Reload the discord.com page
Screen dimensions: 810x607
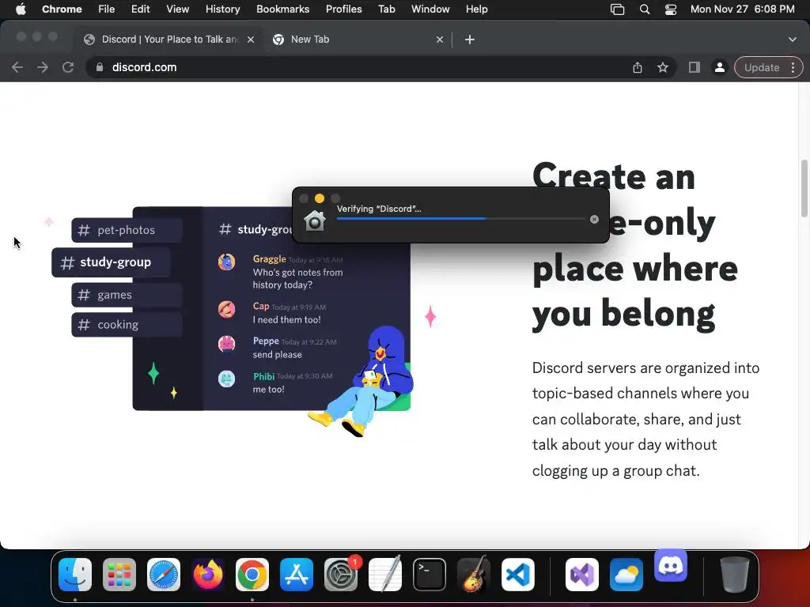coord(68,68)
